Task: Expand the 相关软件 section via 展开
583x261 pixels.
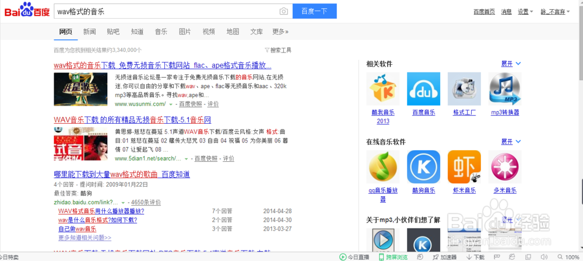Action: [x=511, y=64]
